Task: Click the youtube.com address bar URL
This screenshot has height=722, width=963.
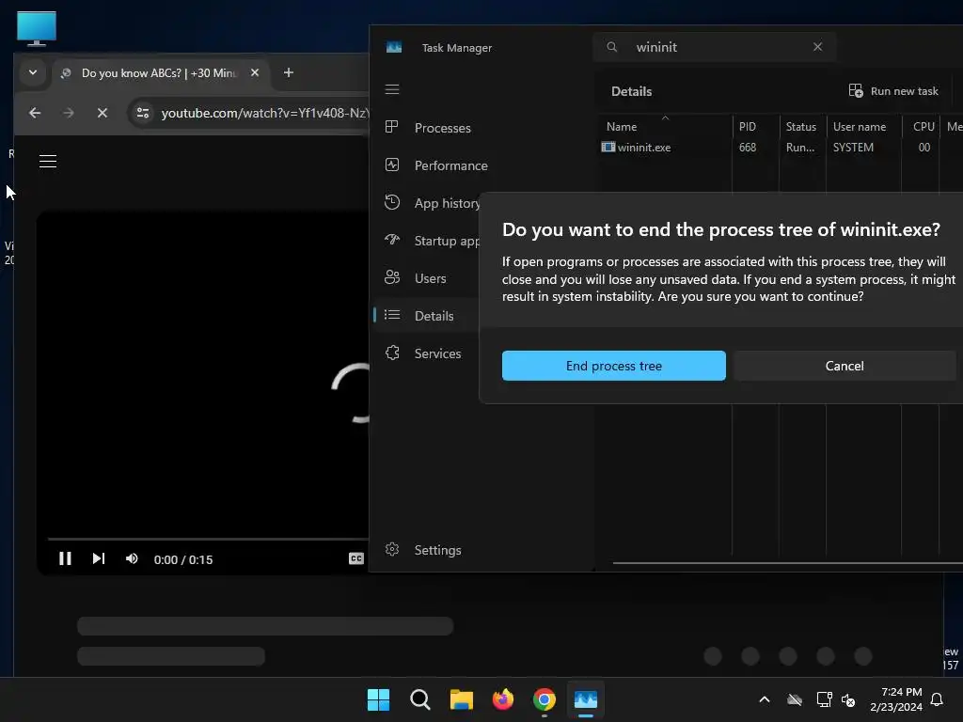Action: (264, 113)
